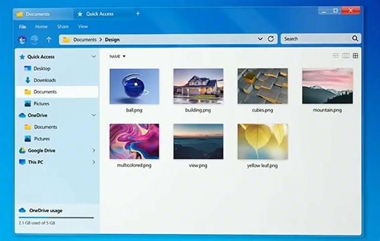Click the Quick Access star in sidebar
380x241 pixels.
(x=22, y=57)
